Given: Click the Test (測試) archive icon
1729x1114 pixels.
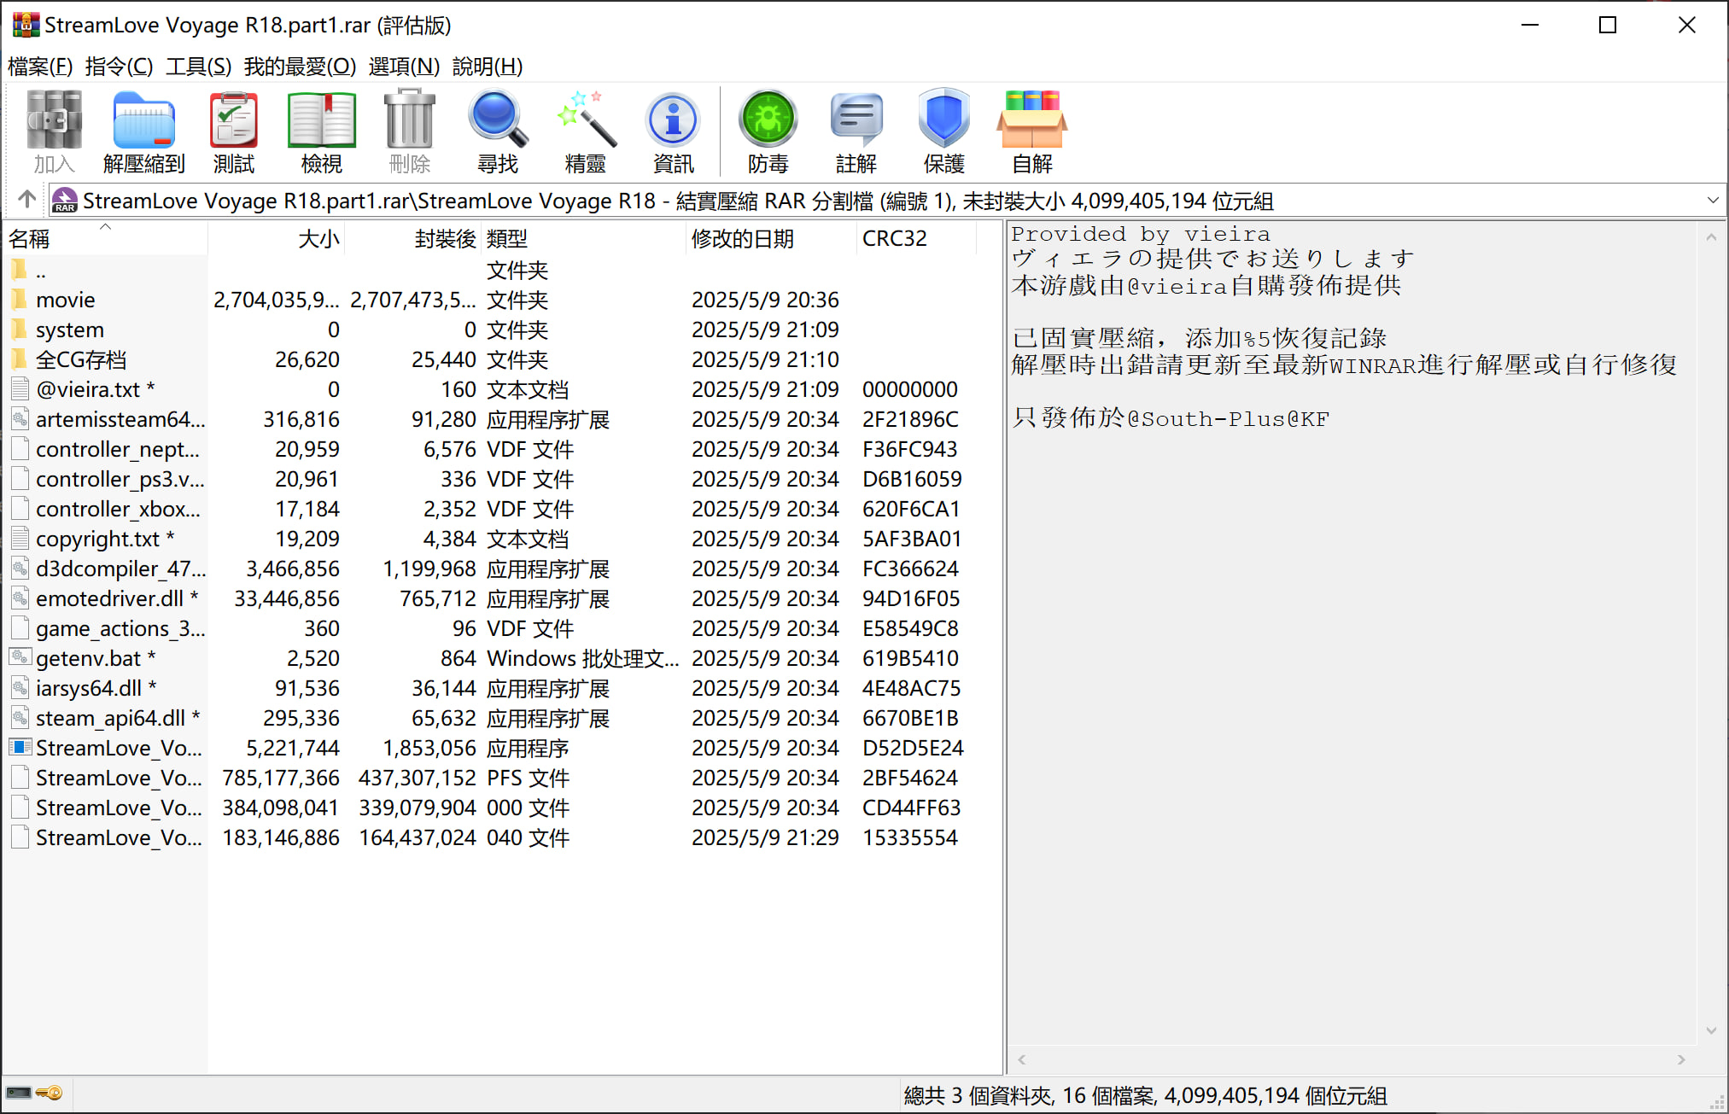Looking at the screenshot, I should (x=233, y=131).
